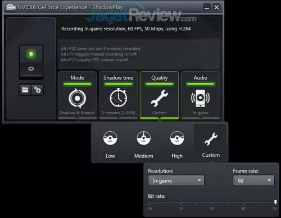
Task: Minimize the ShadowPlay window
Action: tap(207, 7)
